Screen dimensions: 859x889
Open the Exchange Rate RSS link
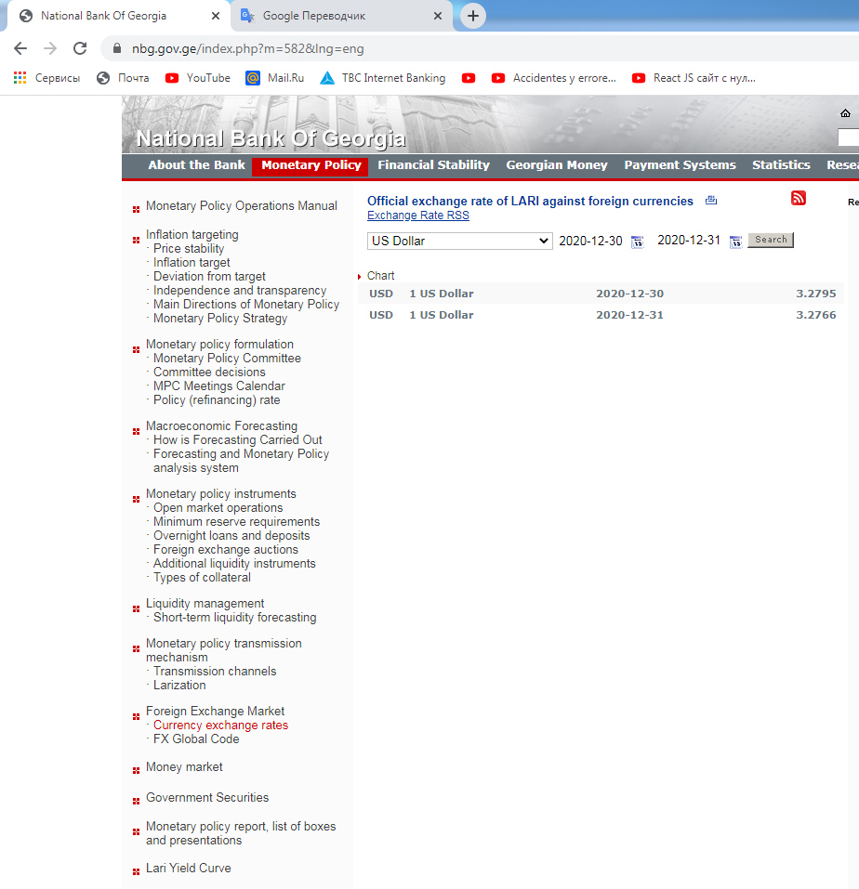click(418, 216)
